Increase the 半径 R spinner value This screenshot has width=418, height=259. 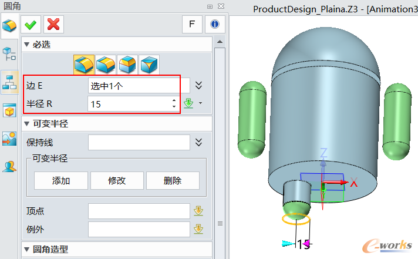174,100
